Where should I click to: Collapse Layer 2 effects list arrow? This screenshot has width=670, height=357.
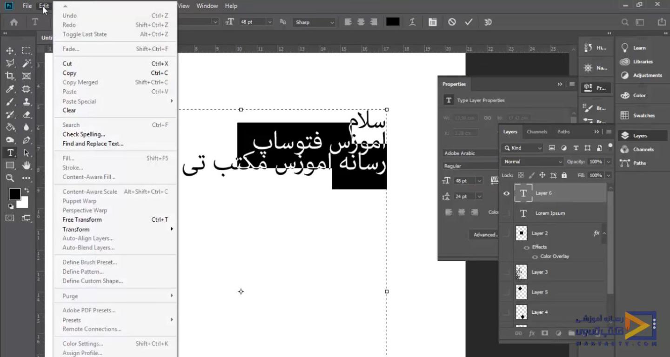tap(604, 233)
